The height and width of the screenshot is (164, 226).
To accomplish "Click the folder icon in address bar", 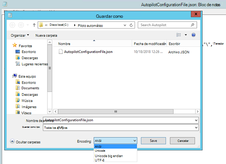I will click(x=41, y=25).
